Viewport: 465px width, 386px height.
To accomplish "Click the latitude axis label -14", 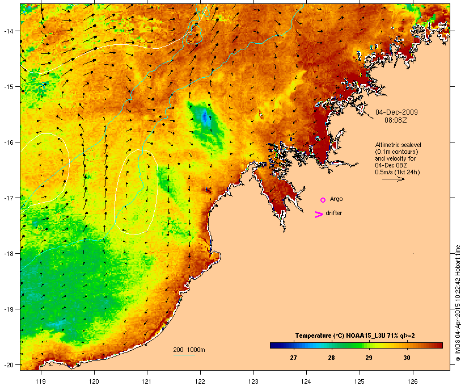I will (8, 31).
